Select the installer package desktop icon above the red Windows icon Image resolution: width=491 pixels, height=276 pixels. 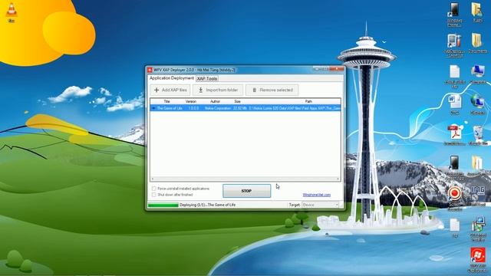click(478, 228)
